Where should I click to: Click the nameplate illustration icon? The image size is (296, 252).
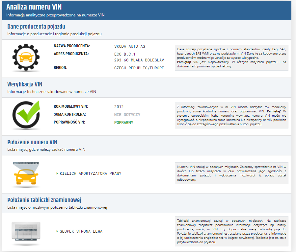pyautogui.click(x=26, y=232)
